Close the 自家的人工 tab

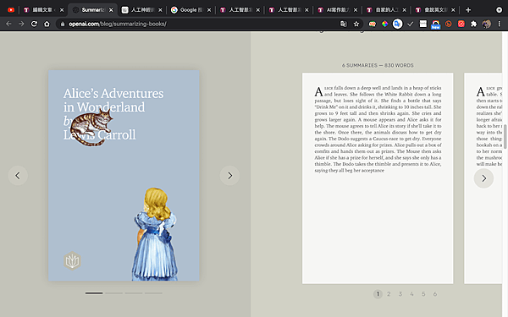[405, 10]
